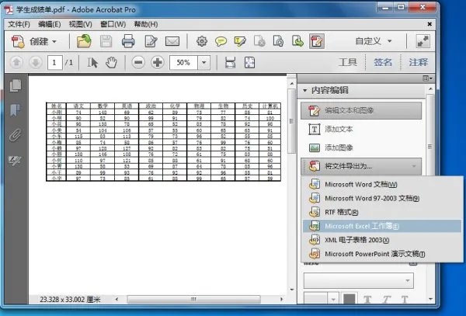This screenshot has height=316, width=466.
Task: Open the 视图 menu
Action: [81, 24]
